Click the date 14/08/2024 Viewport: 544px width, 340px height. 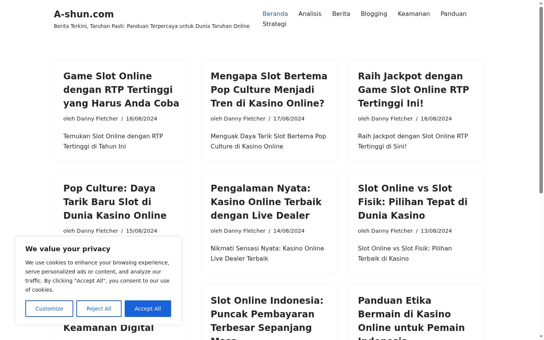click(x=289, y=231)
